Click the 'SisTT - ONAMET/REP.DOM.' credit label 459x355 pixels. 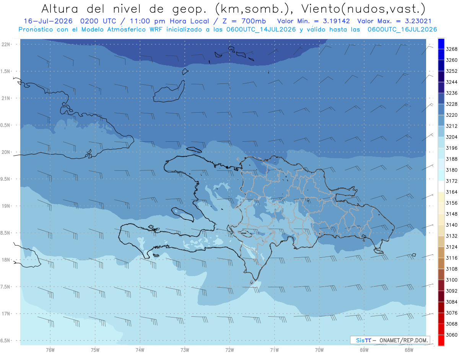[390, 340]
